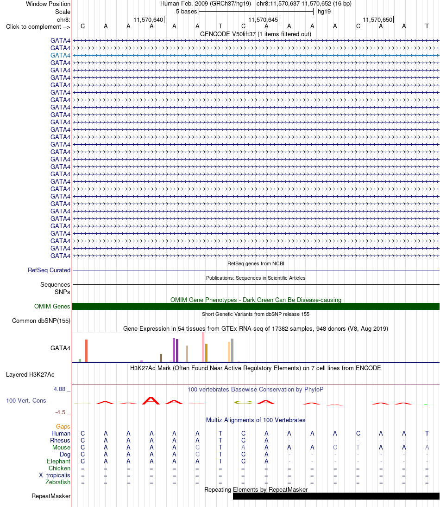
Task: Click the 'Click to complement -->' label
Action: click(38, 26)
